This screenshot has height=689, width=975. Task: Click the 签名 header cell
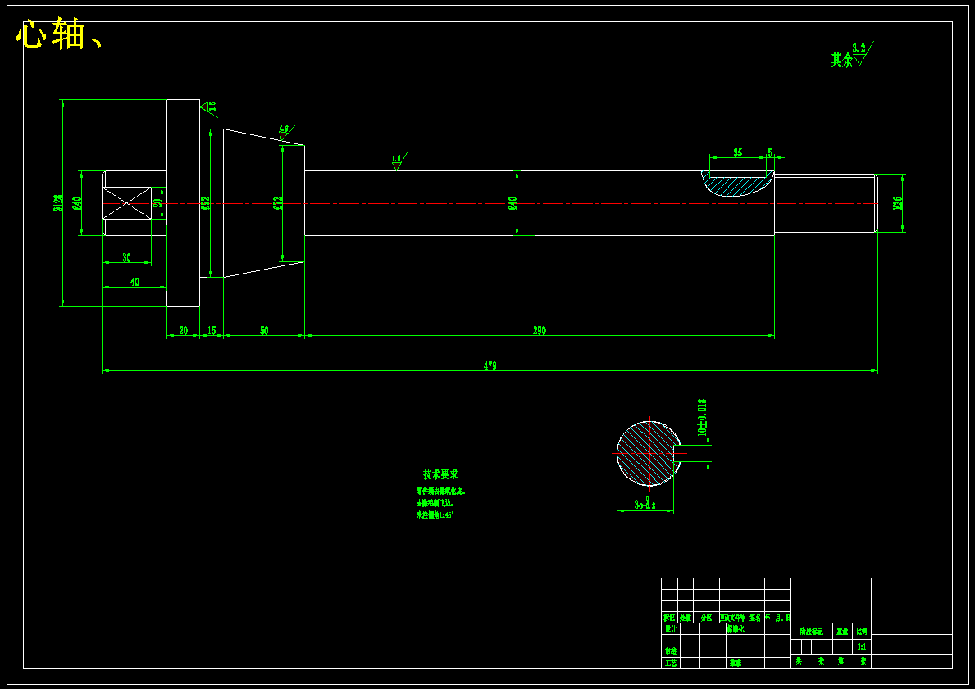coord(755,618)
